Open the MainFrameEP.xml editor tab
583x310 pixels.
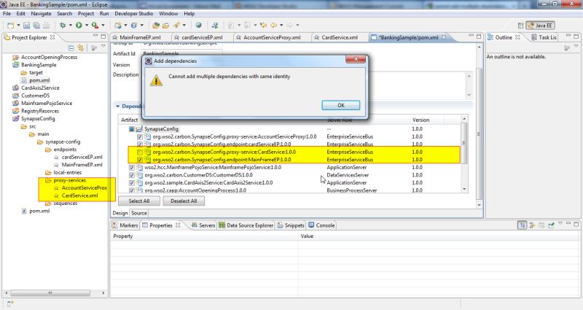click(137, 37)
